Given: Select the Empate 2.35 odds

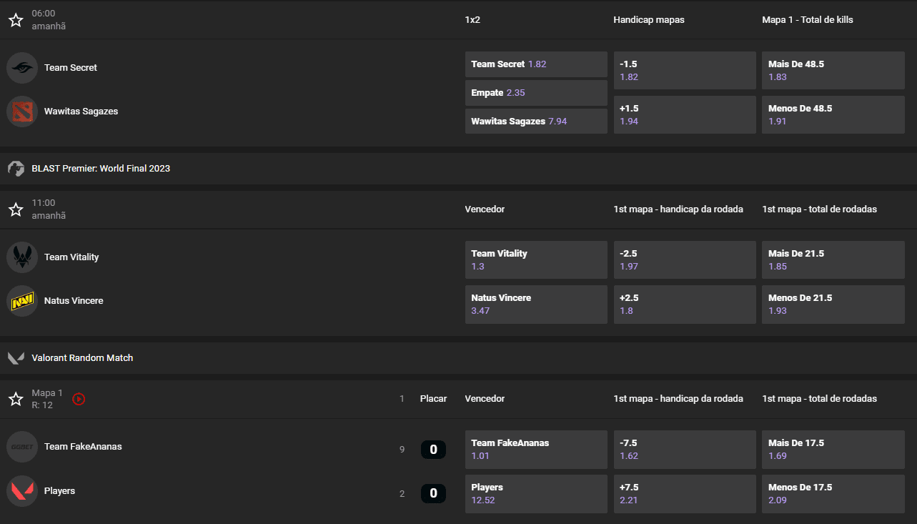Looking at the screenshot, I should coord(536,93).
